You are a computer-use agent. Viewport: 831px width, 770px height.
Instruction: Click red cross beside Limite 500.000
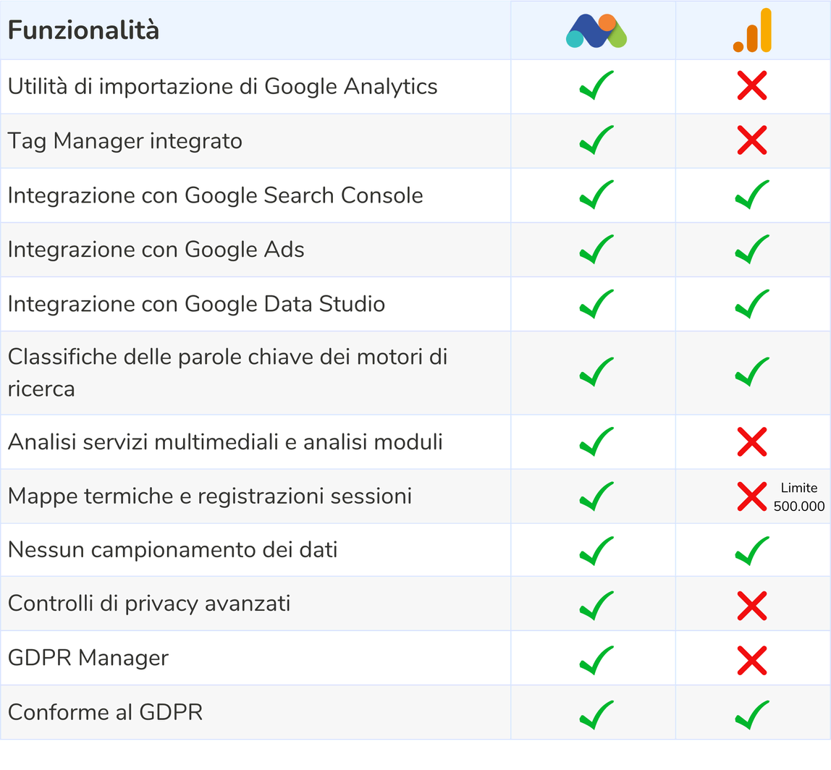point(752,496)
